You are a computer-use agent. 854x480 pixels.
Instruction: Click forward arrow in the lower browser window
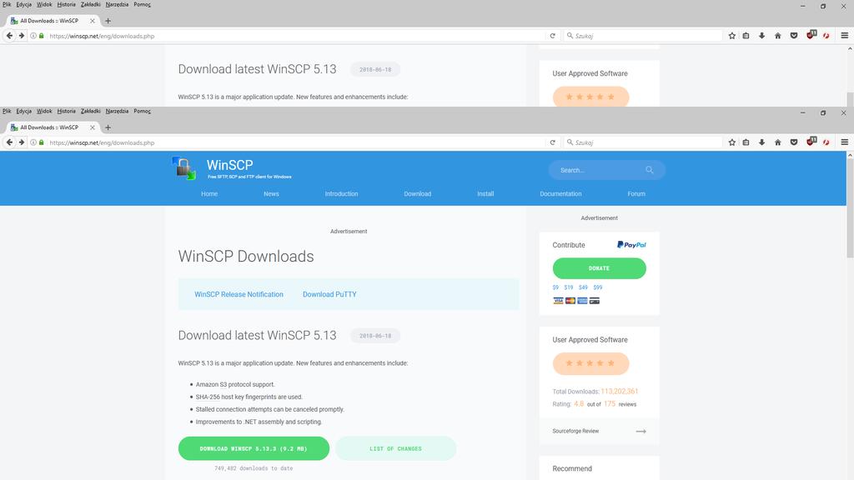click(x=21, y=142)
